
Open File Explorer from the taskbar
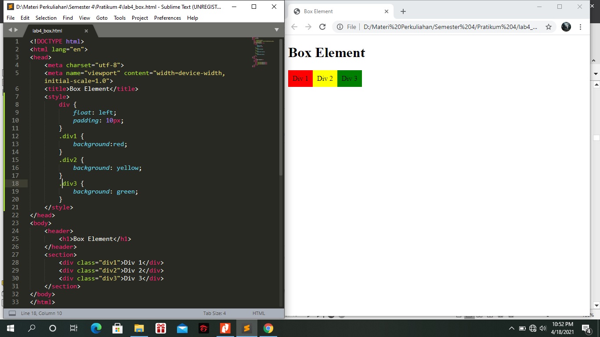click(x=139, y=328)
